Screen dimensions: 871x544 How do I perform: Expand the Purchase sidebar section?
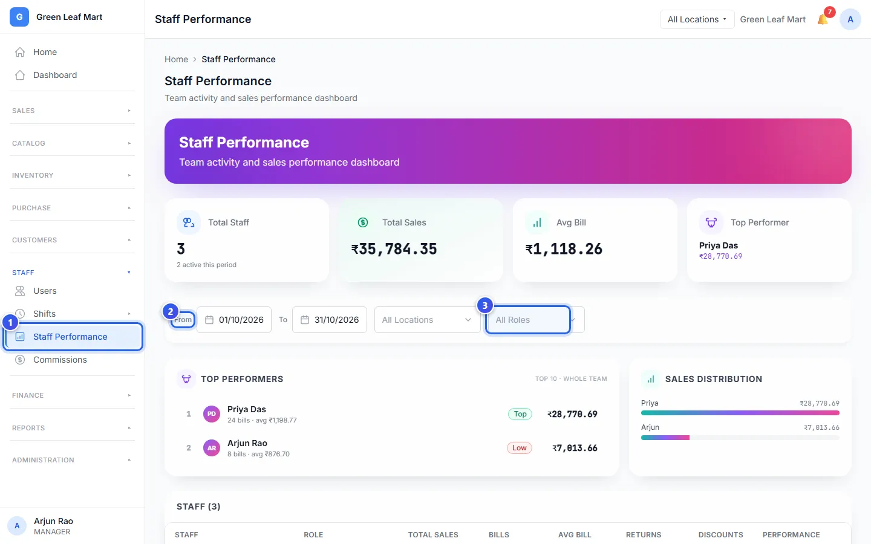[72, 208]
